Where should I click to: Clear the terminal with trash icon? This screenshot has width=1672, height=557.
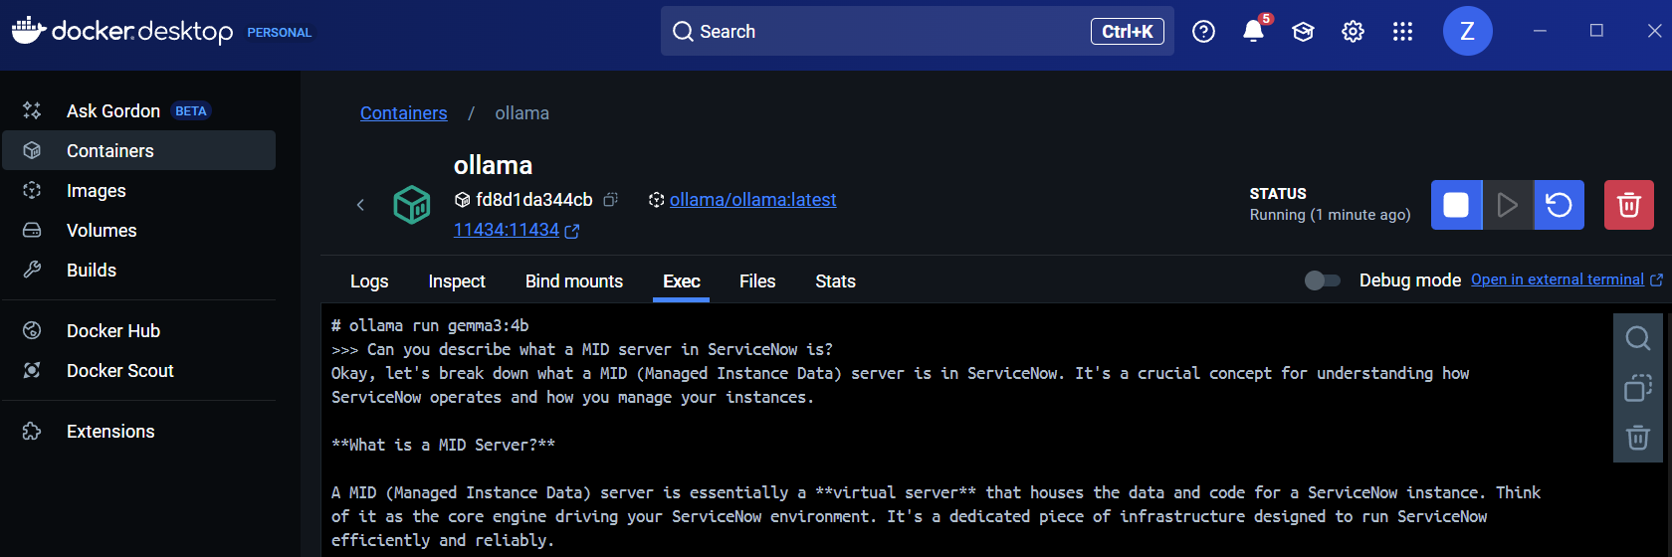[1637, 438]
